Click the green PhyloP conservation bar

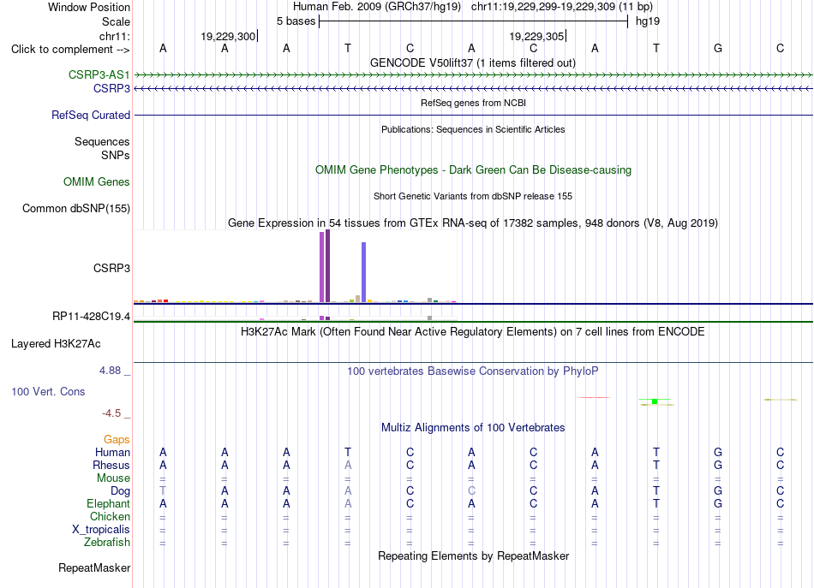tap(655, 401)
